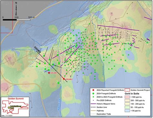Image resolution: width=153 pixels, height=118 pixels.
Task: Click the dashed Section Line legend symbol
Action: 93,107
